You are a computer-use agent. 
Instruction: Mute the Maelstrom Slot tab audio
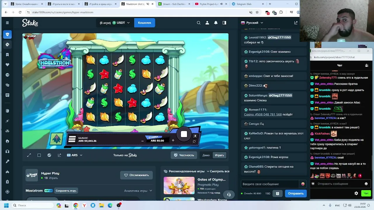click(148, 4)
